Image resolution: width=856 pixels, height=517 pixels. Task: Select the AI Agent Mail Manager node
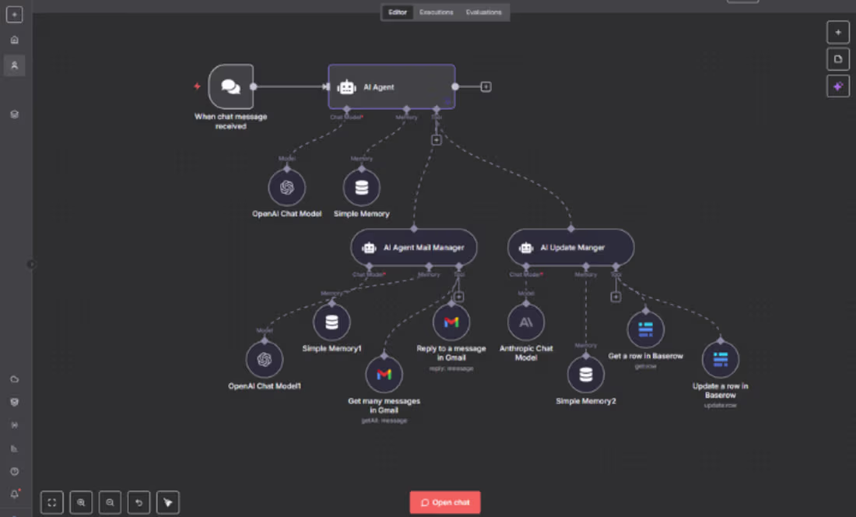[x=414, y=248]
